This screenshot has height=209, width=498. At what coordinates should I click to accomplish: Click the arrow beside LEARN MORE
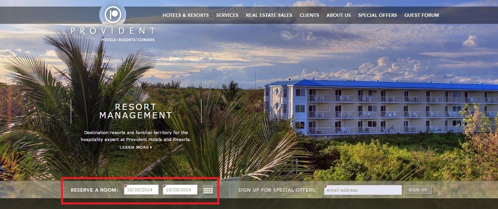[x=151, y=148]
